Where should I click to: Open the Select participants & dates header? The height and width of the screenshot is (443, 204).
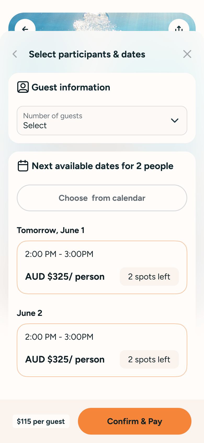coord(87,54)
